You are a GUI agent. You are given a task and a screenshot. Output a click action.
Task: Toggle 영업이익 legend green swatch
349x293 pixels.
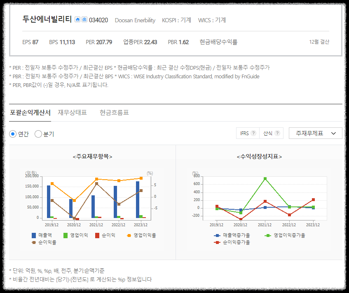coord(66,235)
